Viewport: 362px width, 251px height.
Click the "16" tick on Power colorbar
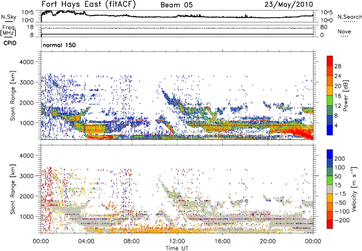(338, 96)
